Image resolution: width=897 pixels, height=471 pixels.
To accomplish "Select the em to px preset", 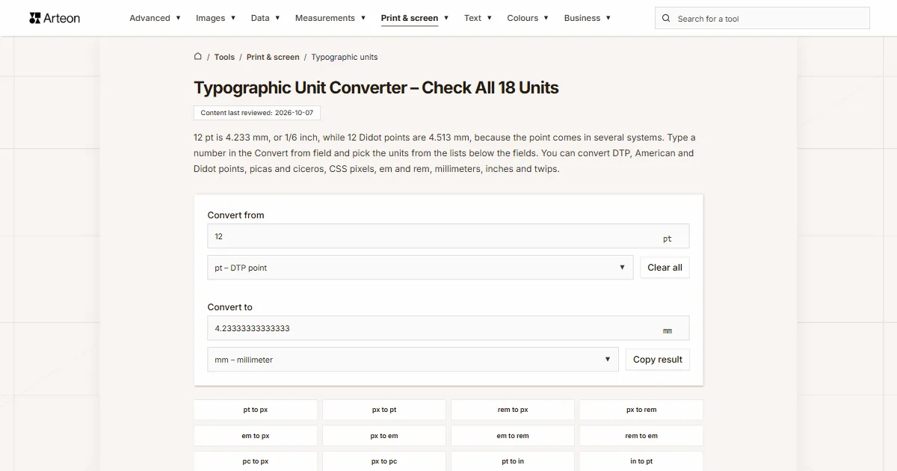I will pos(256,436).
